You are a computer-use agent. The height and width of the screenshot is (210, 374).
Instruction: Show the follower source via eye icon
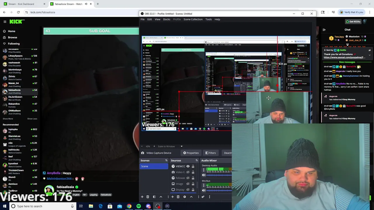pos(188,178)
